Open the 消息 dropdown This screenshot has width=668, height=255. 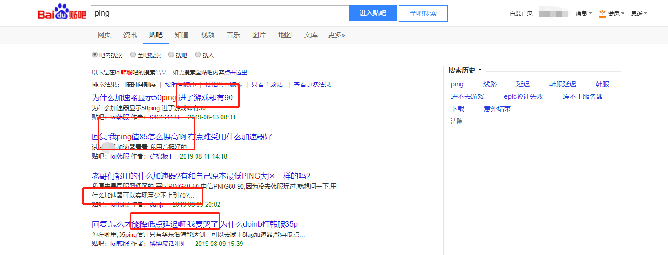pyautogui.click(x=584, y=13)
